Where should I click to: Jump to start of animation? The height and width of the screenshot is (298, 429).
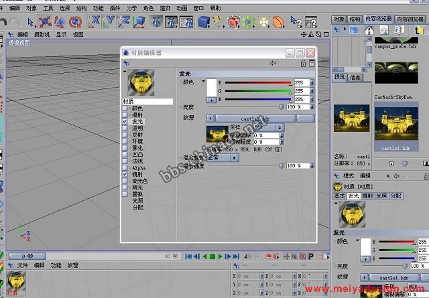point(188,256)
